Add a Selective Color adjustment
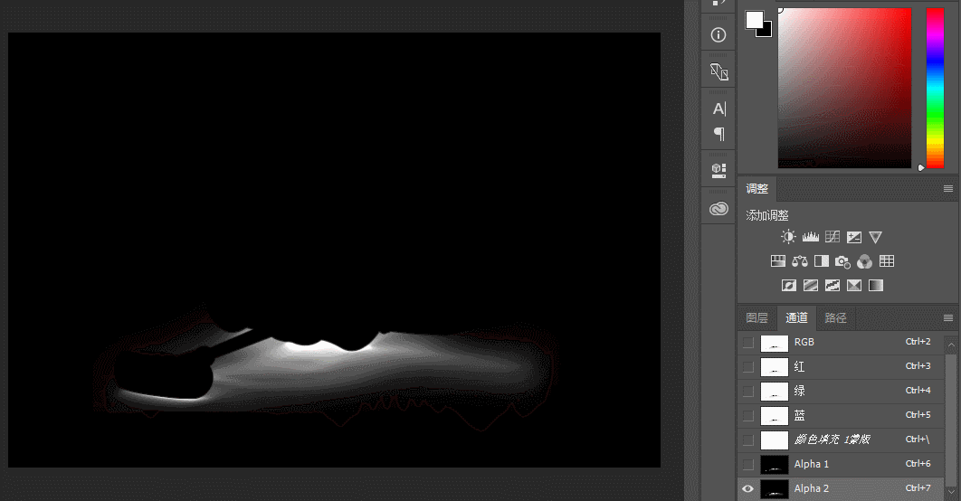Image resolution: width=961 pixels, height=501 pixels. tap(853, 286)
